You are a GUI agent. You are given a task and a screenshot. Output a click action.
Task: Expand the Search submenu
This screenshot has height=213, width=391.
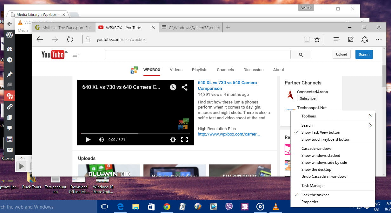pos(333,125)
